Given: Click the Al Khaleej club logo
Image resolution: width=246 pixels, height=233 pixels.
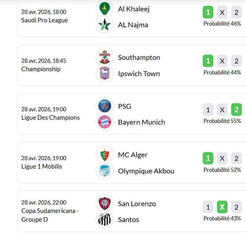Looking at the screenshot, I should coord(104,9).
